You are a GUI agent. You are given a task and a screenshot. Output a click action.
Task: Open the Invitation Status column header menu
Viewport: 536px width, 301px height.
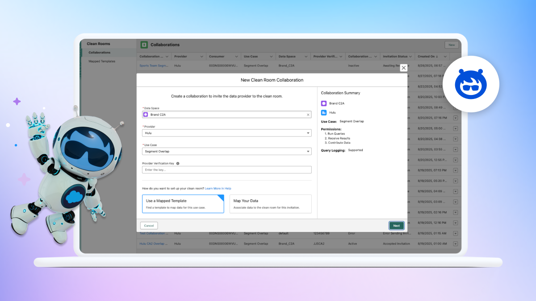[410, 56]
